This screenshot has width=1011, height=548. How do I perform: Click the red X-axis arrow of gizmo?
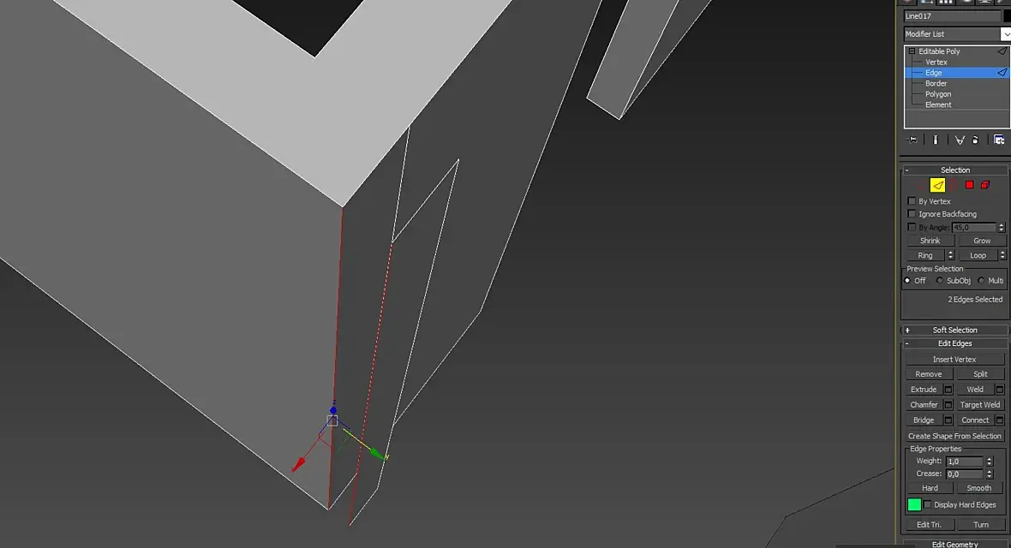pos(298,464)
